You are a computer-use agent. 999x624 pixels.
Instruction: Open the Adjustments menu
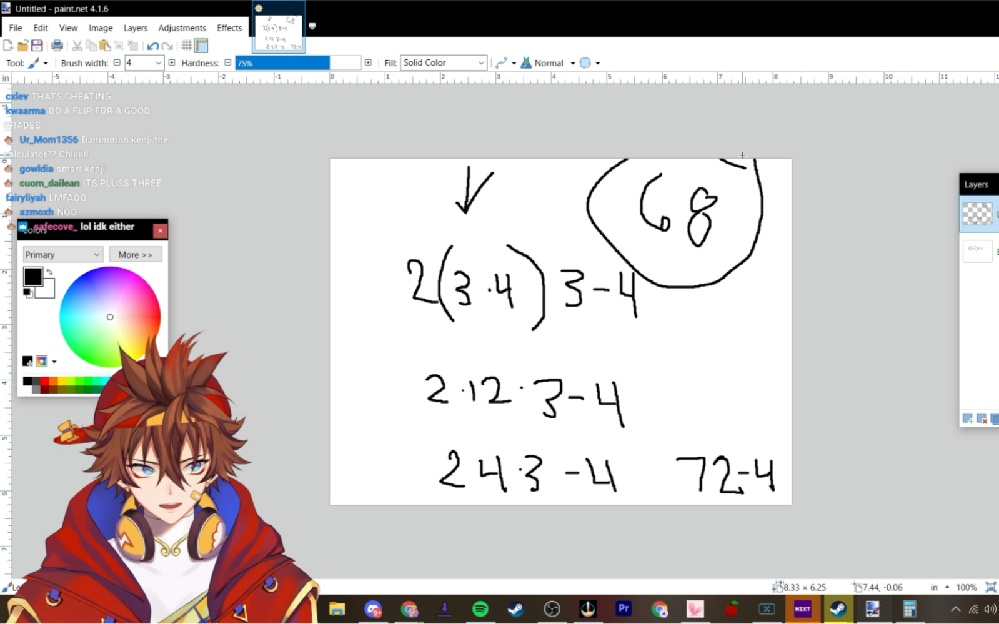point(182,28)
